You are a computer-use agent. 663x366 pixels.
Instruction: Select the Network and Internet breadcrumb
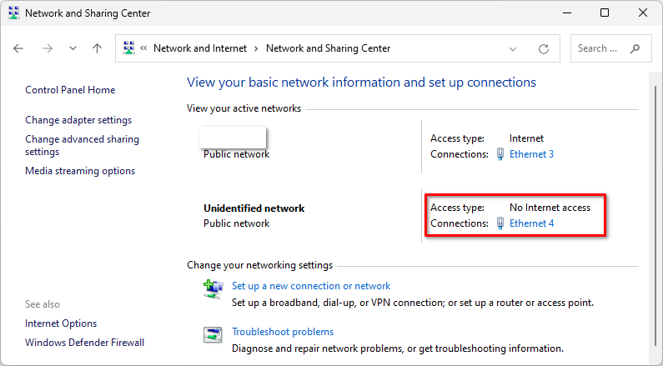(x=200, y=48)
